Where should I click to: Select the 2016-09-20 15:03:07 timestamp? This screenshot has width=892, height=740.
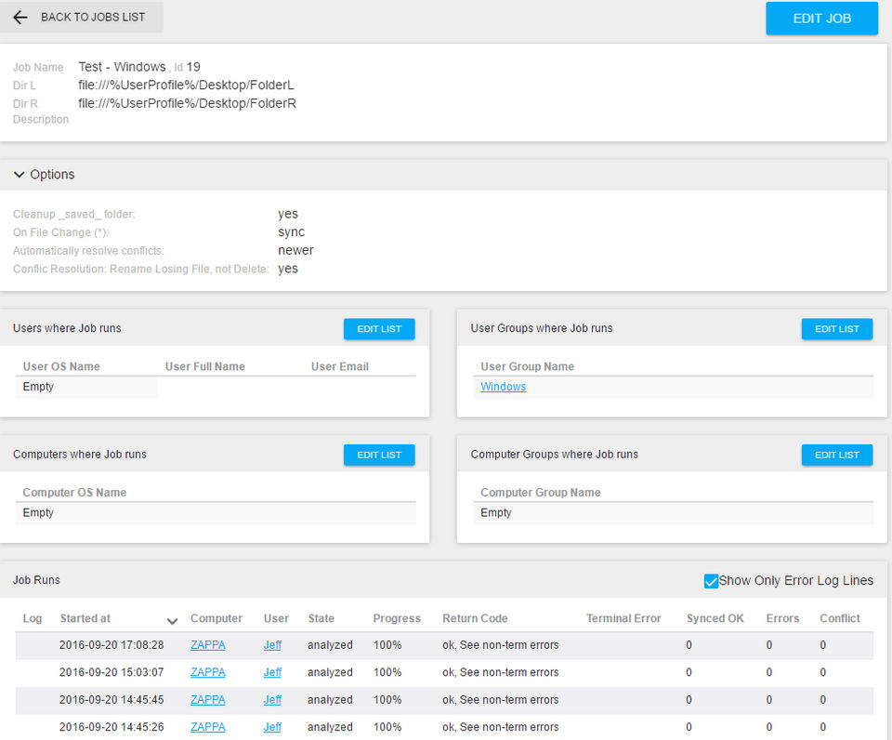click(x=111, y=672)
